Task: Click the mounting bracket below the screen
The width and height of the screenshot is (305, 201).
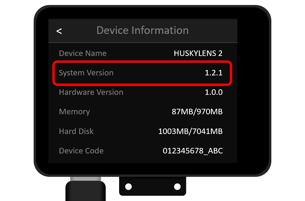Action: pos(153,186)
